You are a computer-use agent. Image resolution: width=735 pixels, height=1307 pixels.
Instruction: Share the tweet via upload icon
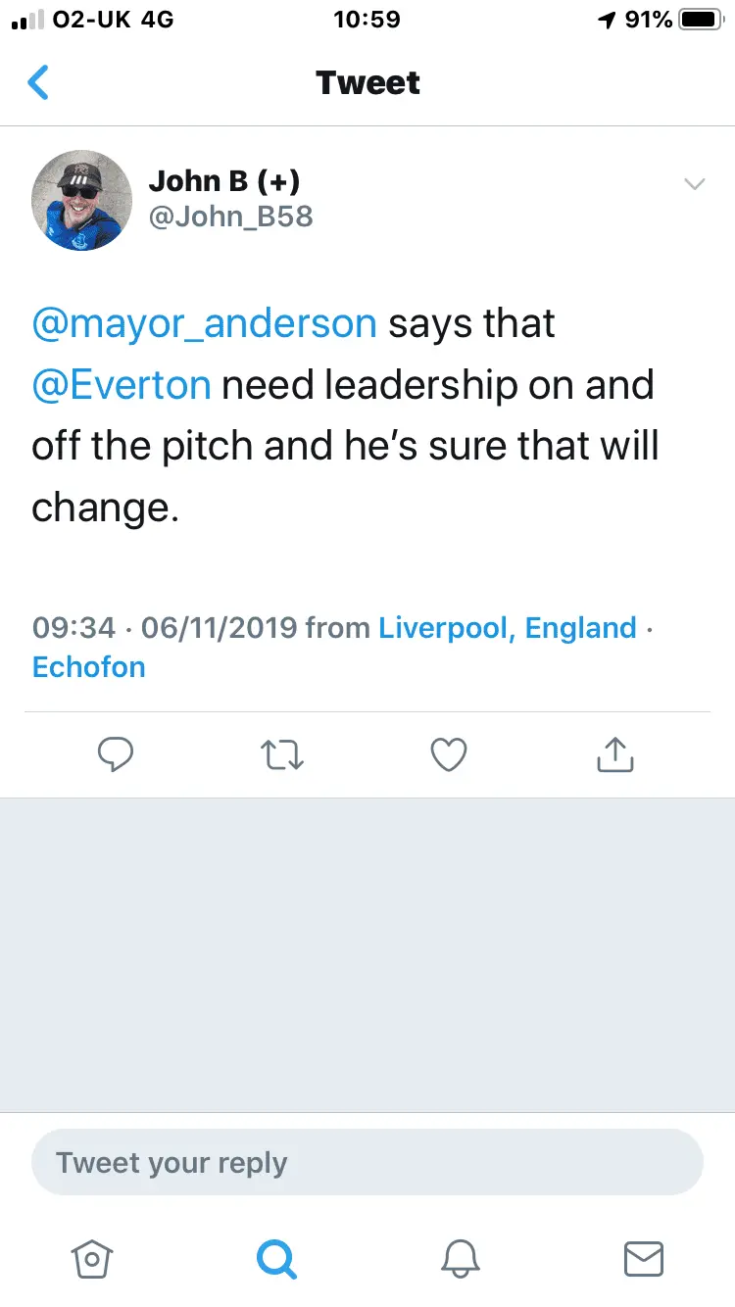(615, 754)
